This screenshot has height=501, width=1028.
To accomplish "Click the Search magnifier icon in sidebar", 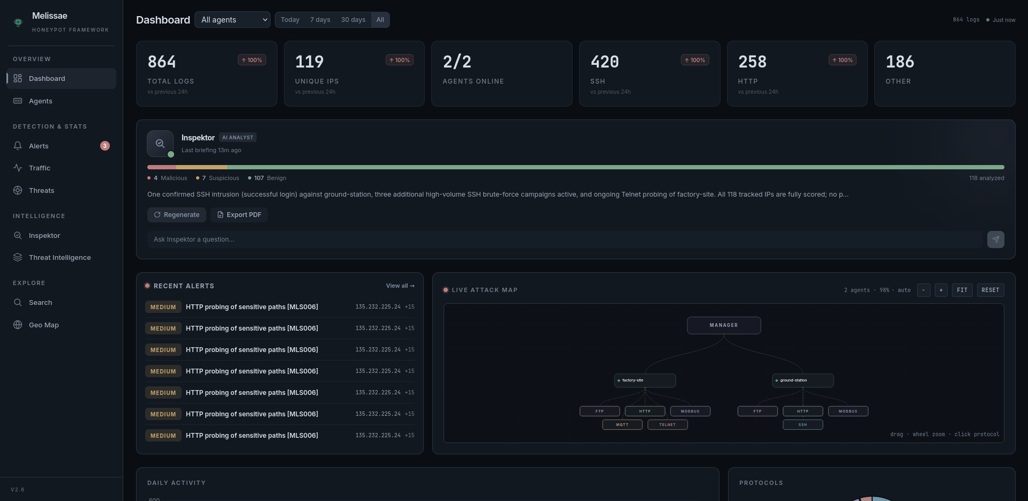I will point(18,302).
